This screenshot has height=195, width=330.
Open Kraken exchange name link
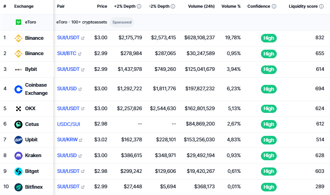coord(33,155)
